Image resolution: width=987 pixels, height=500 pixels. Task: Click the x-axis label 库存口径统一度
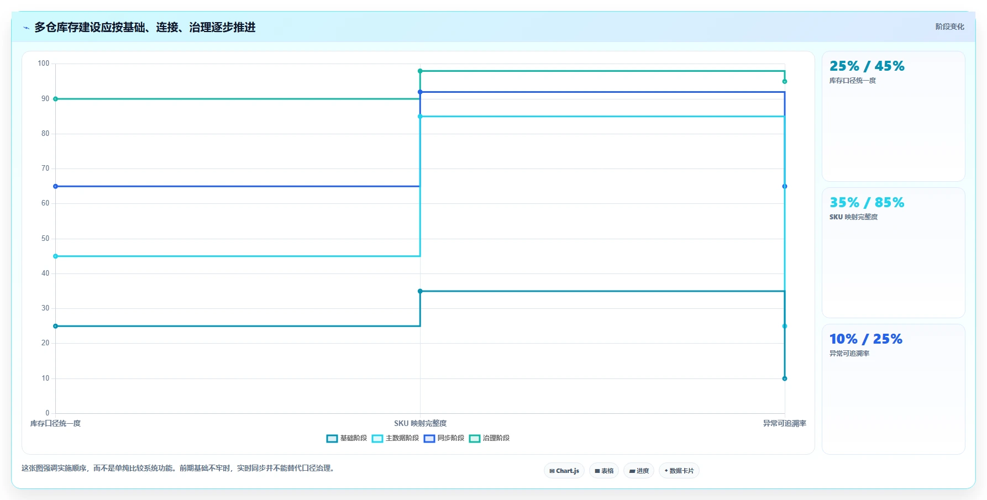(x=55, y=423)
